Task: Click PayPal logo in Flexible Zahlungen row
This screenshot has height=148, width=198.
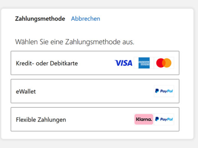Action: coord(164,119)
